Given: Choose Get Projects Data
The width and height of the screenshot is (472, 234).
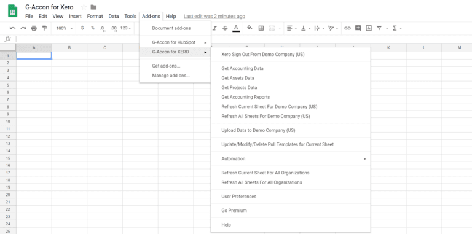Looking at the screenshot, I should point(291,88).
